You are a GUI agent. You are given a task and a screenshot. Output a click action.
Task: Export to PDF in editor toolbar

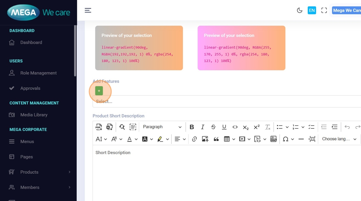click(99, 127)
